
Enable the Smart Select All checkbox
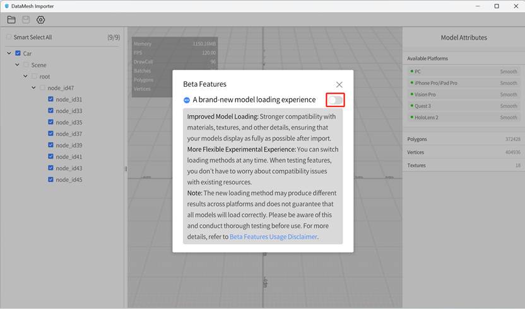click(9, 38)
